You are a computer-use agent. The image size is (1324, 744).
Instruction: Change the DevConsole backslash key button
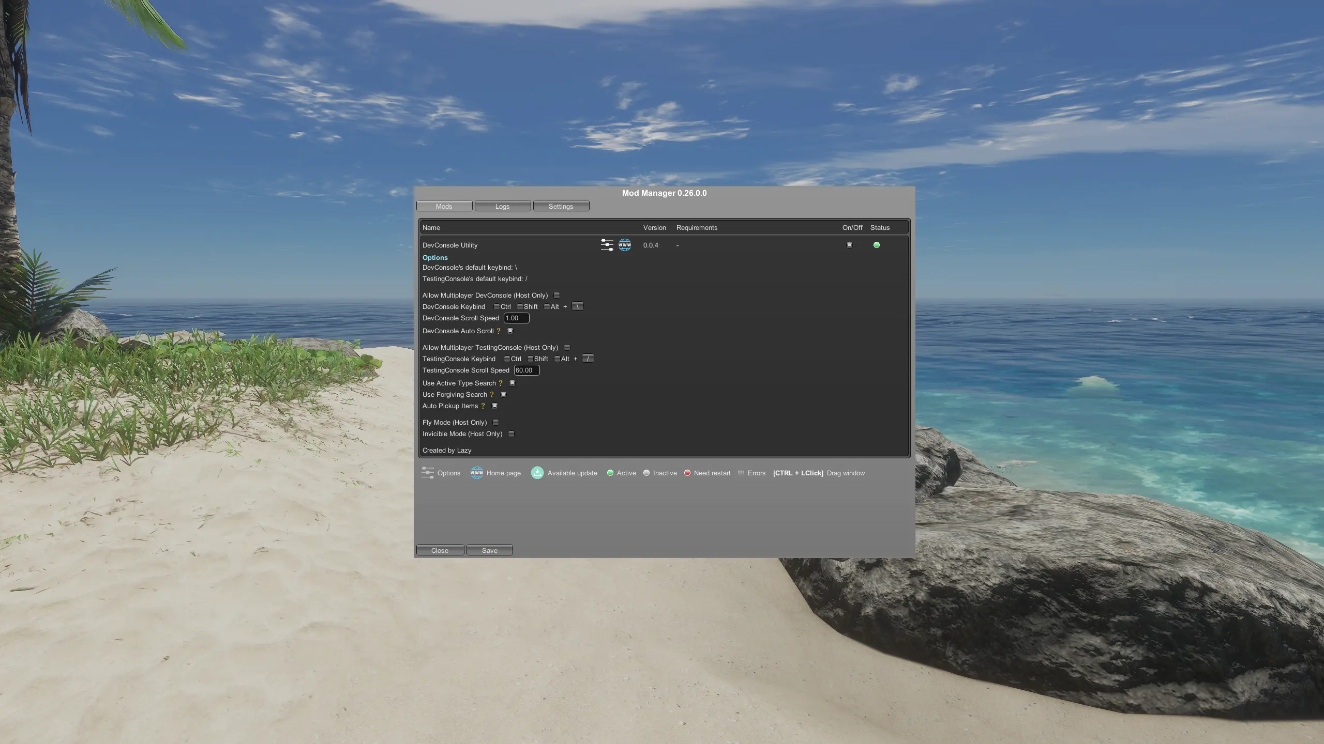pos(578,306)
